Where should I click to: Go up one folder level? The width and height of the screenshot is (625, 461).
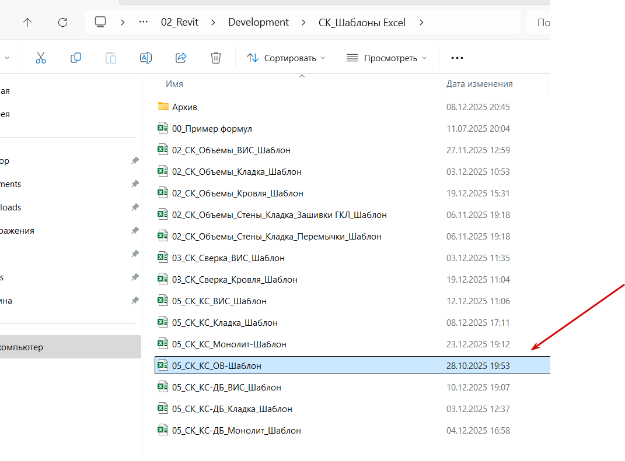27,22
